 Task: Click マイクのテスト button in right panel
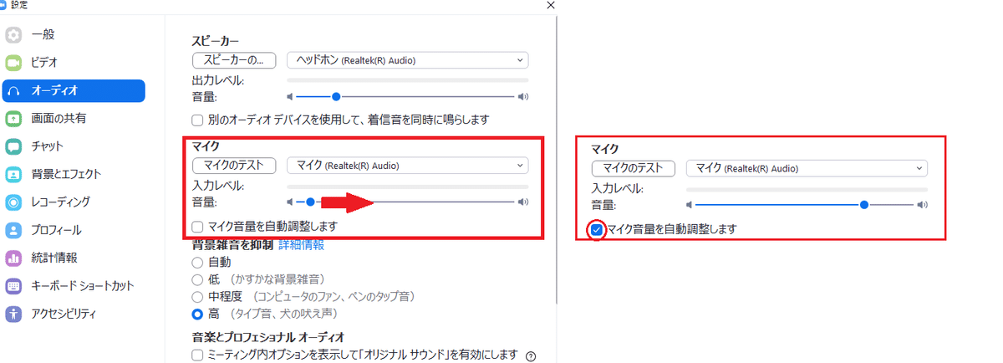point(633,168)
